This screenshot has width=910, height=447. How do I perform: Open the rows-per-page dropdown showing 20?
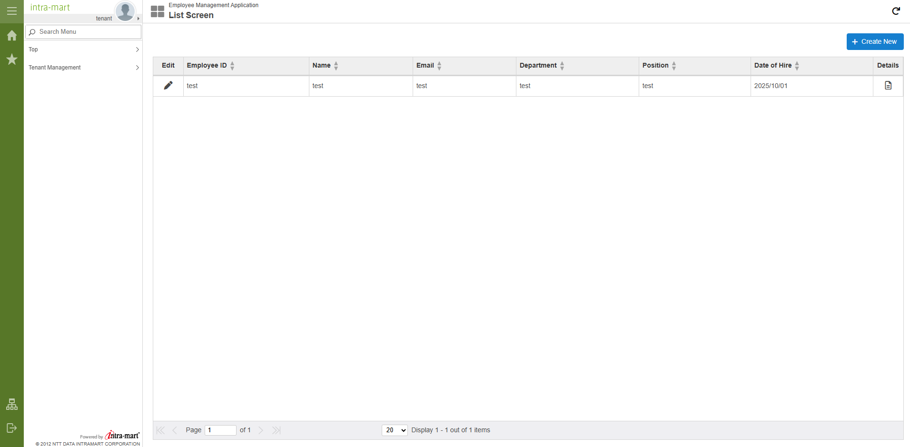point(395,430)
